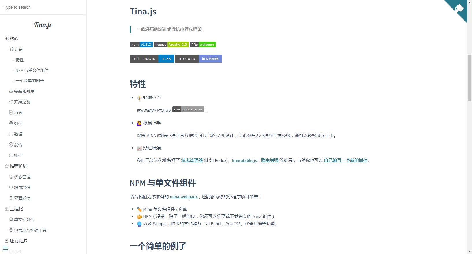Open 状态管理 sidebar entry

(22, 177)
